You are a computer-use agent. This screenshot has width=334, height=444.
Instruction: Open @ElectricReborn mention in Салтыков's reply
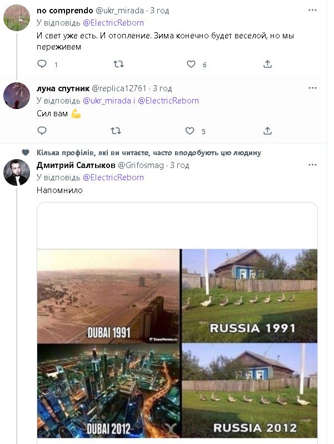[113, 177]
